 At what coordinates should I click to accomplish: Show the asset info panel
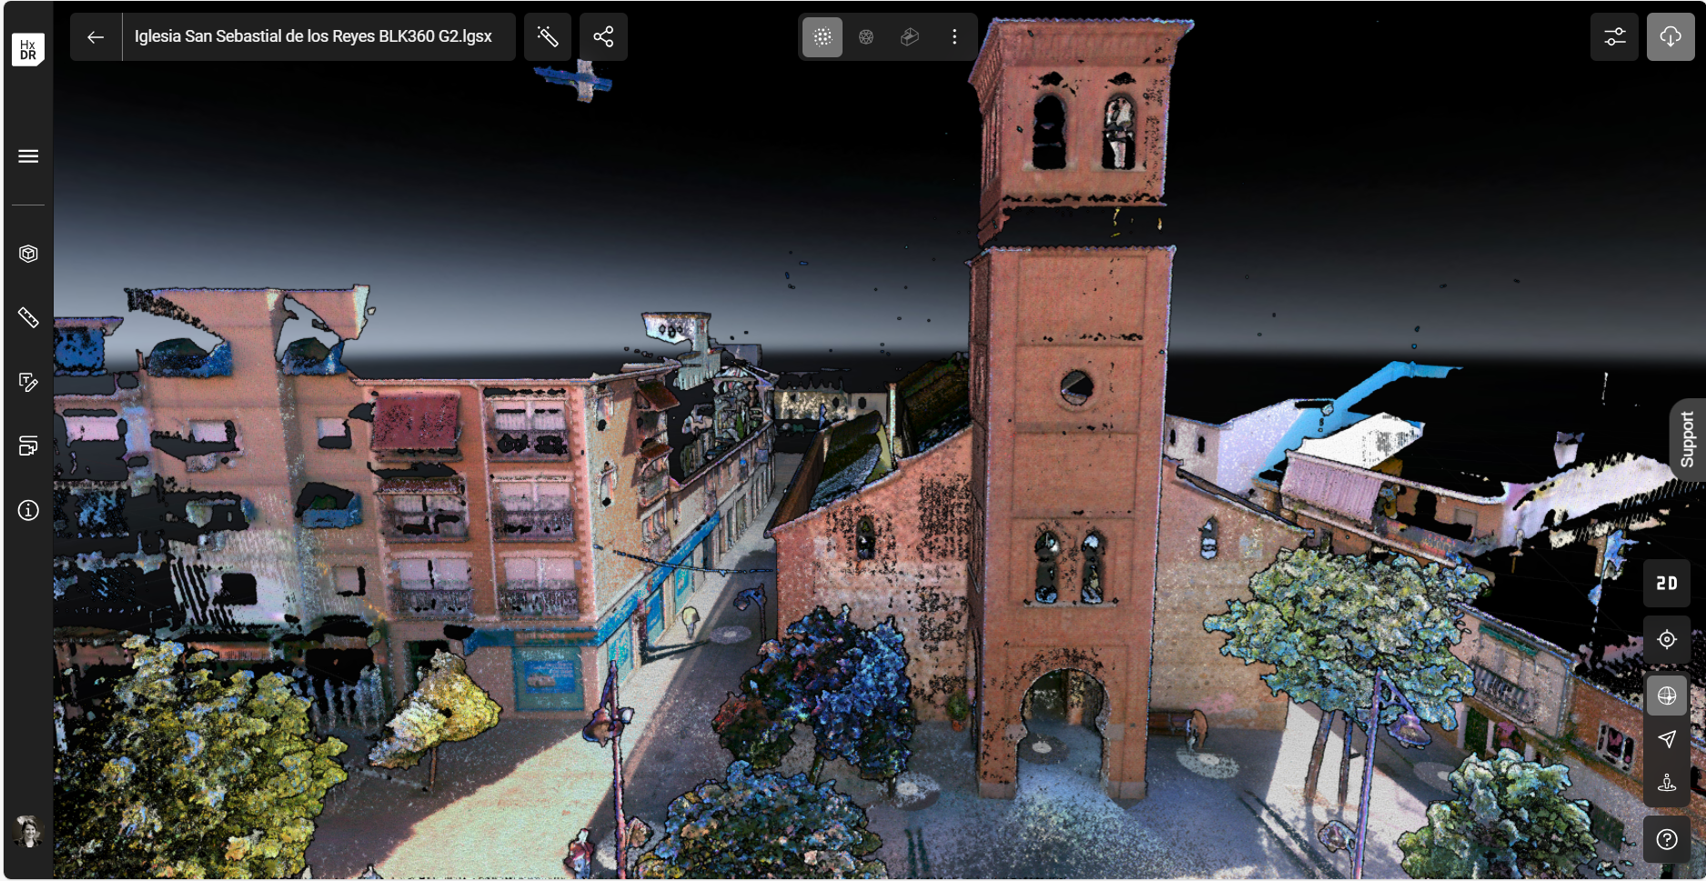(x=28, y=510)
